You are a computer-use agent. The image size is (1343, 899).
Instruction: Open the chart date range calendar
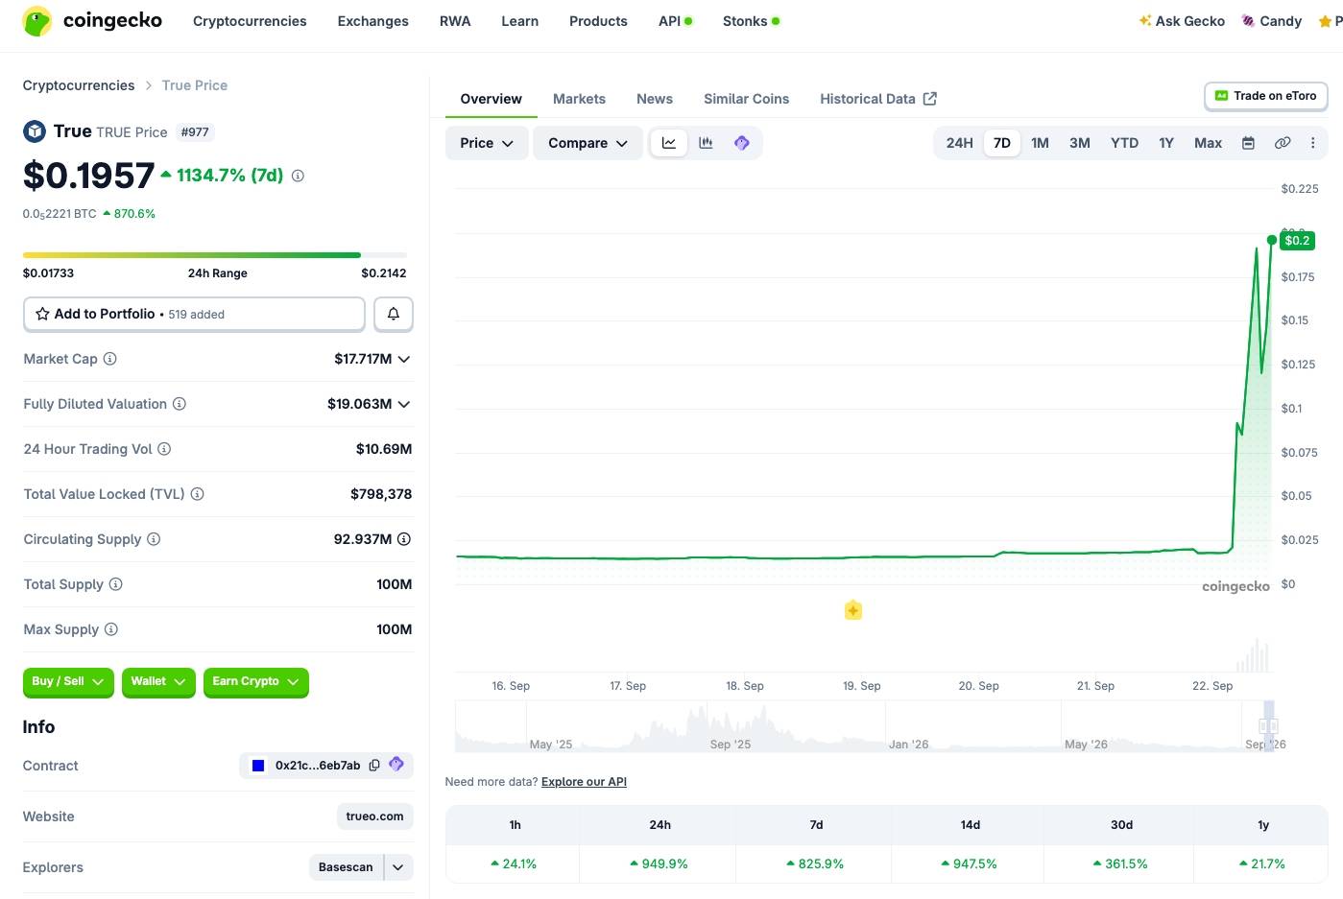click(1249, 143)
